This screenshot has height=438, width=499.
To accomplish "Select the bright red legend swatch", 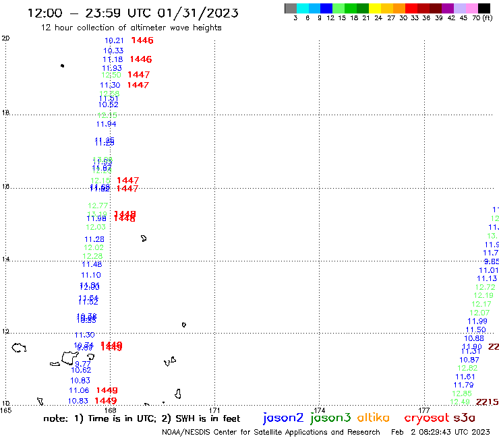I will pyautogui.click(x=411, y=8).
